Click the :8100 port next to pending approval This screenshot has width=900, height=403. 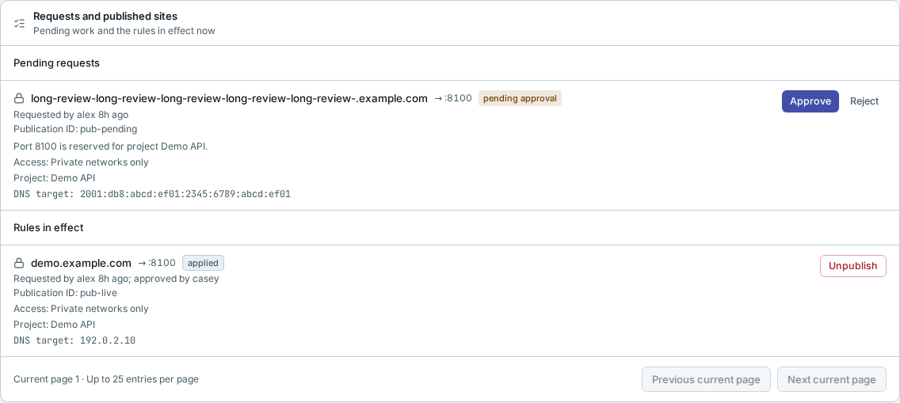point(453,99)
